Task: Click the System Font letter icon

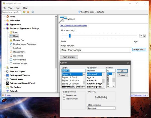Action: point(11,56)
